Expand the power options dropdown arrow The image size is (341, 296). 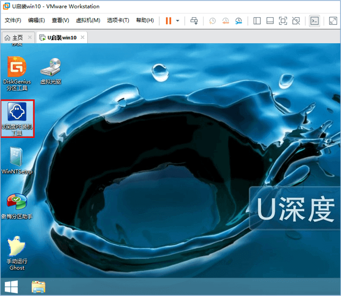click(x=177, y=21)
